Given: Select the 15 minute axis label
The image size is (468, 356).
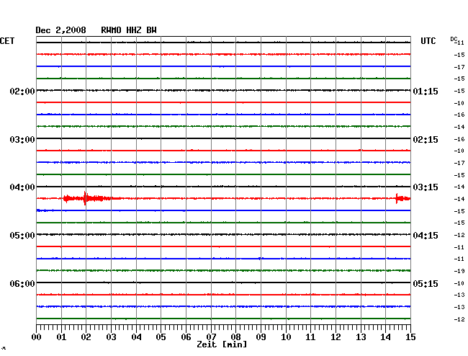Looking at the screenshot, I should tap(410, 337).
